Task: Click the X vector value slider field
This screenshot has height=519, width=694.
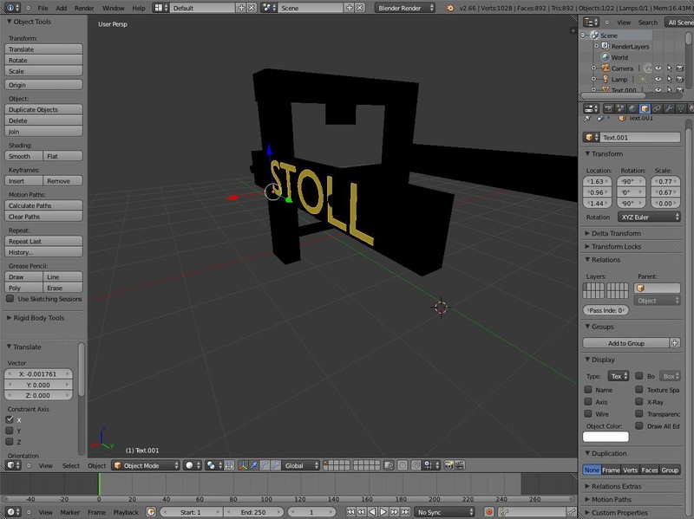Action: 38,374
